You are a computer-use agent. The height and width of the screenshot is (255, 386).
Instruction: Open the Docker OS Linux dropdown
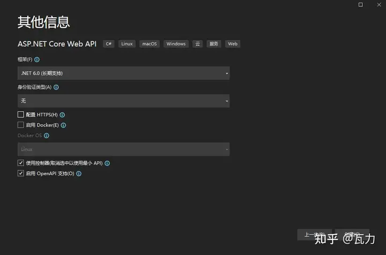(124, 149)
